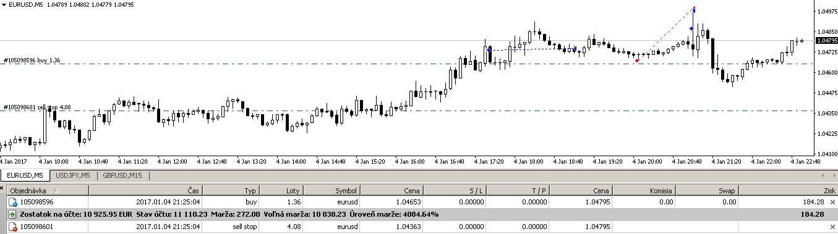The image size is (838, 234).
Task: Switch to the USDJPY,M5 chart tab
Action: tap(73, 176)
